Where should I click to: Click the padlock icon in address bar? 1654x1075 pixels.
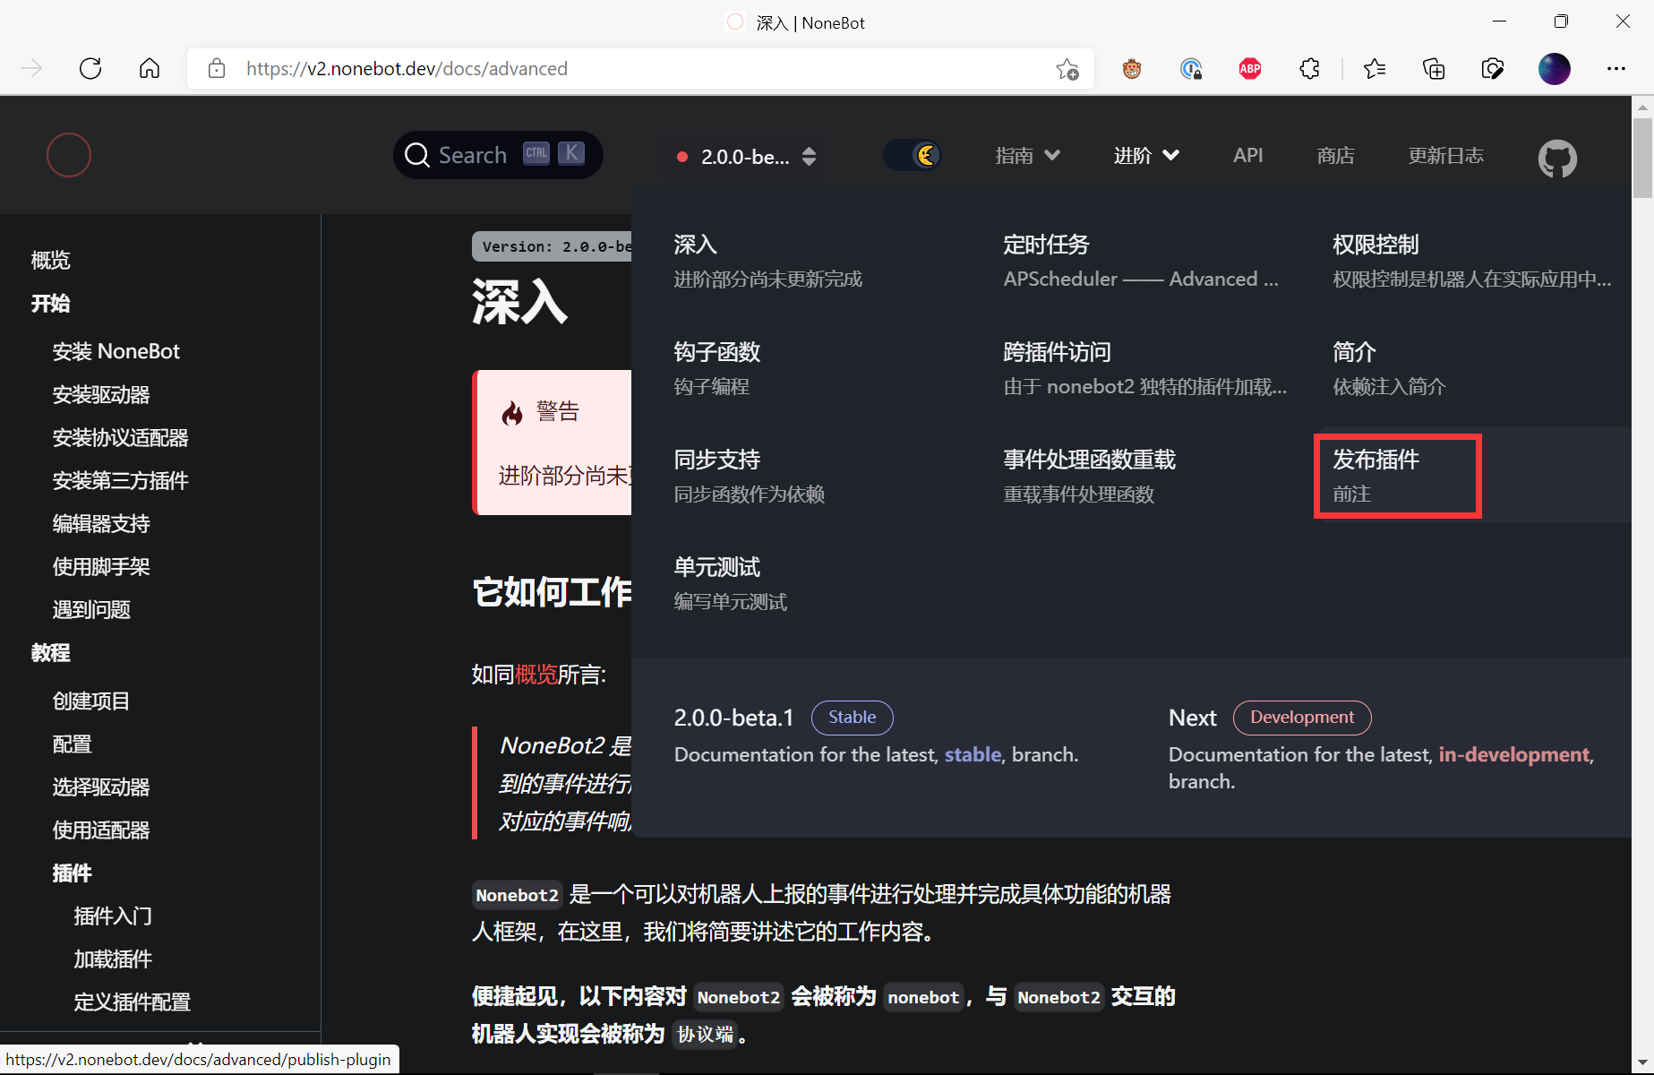point(216,68)
